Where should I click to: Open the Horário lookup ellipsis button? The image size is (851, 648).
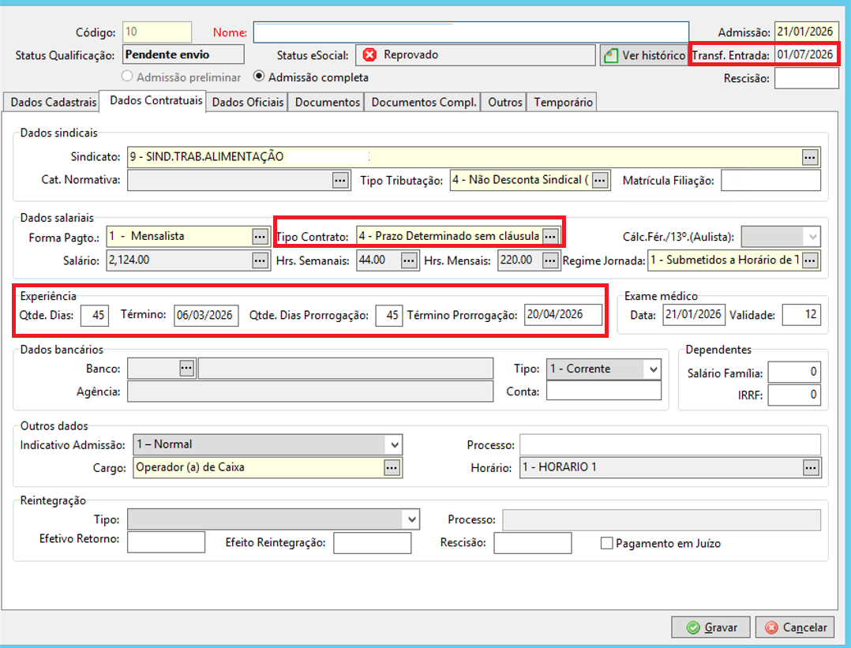(810, 468)
